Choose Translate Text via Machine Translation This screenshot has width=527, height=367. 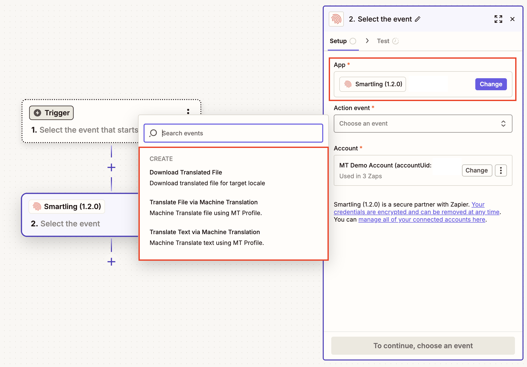pos(205,232)
